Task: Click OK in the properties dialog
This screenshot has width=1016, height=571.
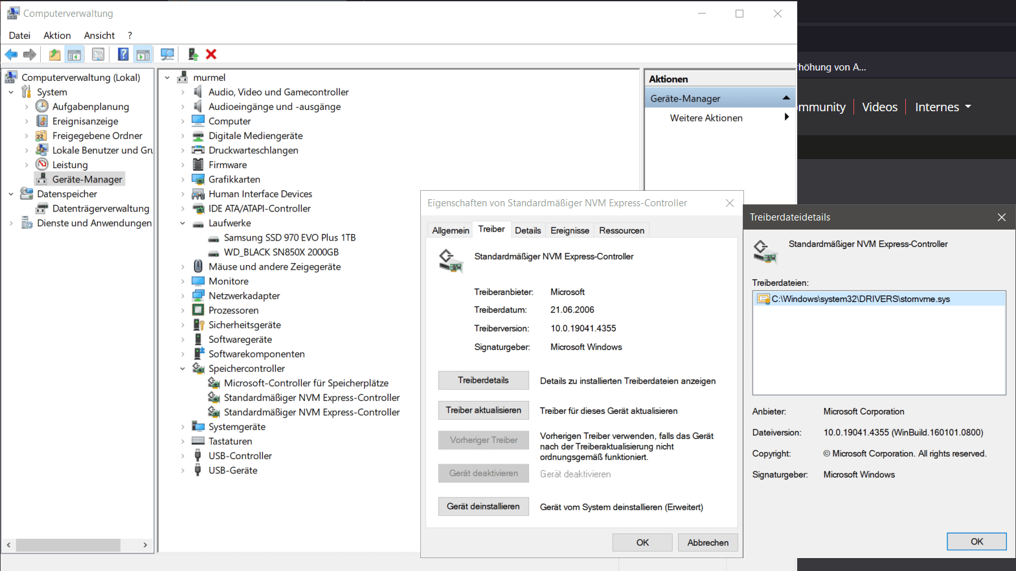Action: click(x=642, y=543)
